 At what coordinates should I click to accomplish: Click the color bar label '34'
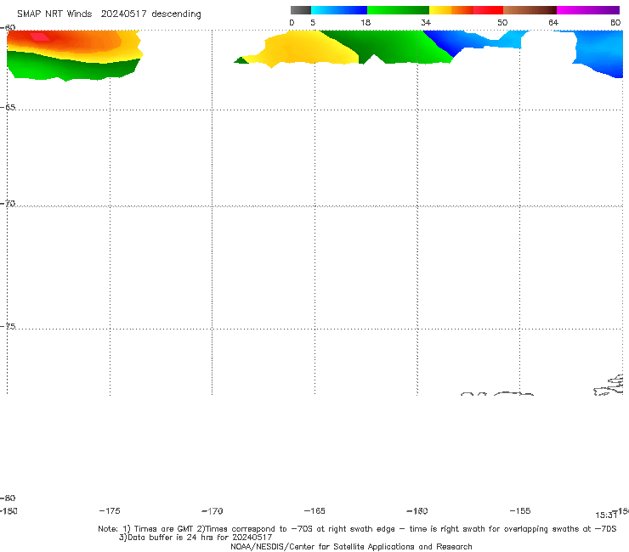pos(426,23)
